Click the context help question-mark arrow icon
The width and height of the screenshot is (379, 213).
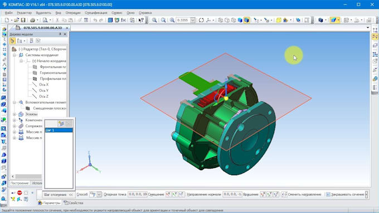click(141, 20)
